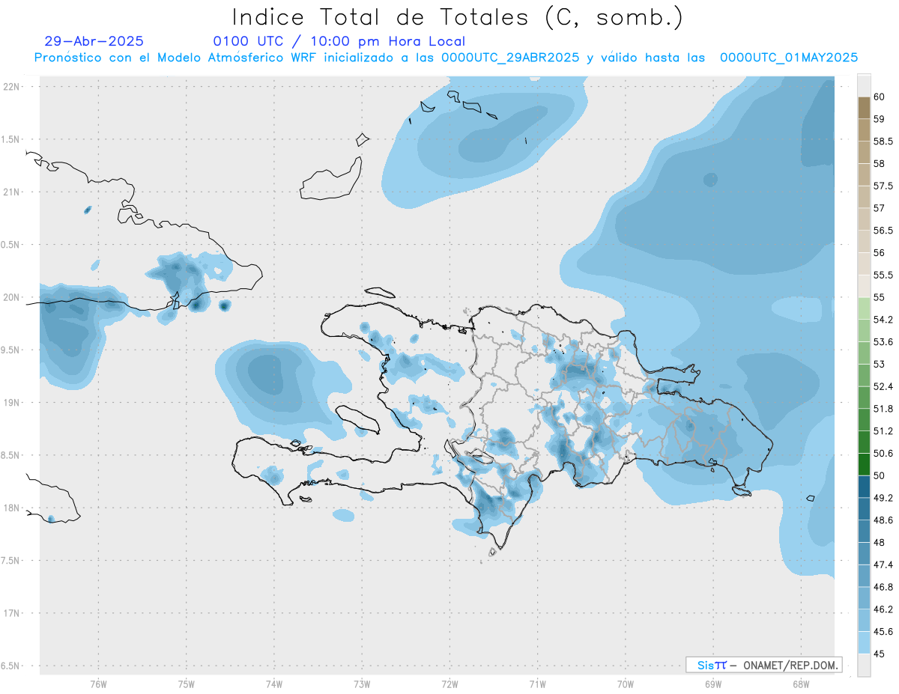Select the colorbar value '55'
The width and height of the screenshot is (899, 694).
pyautogui.click(x=880, y=297)
